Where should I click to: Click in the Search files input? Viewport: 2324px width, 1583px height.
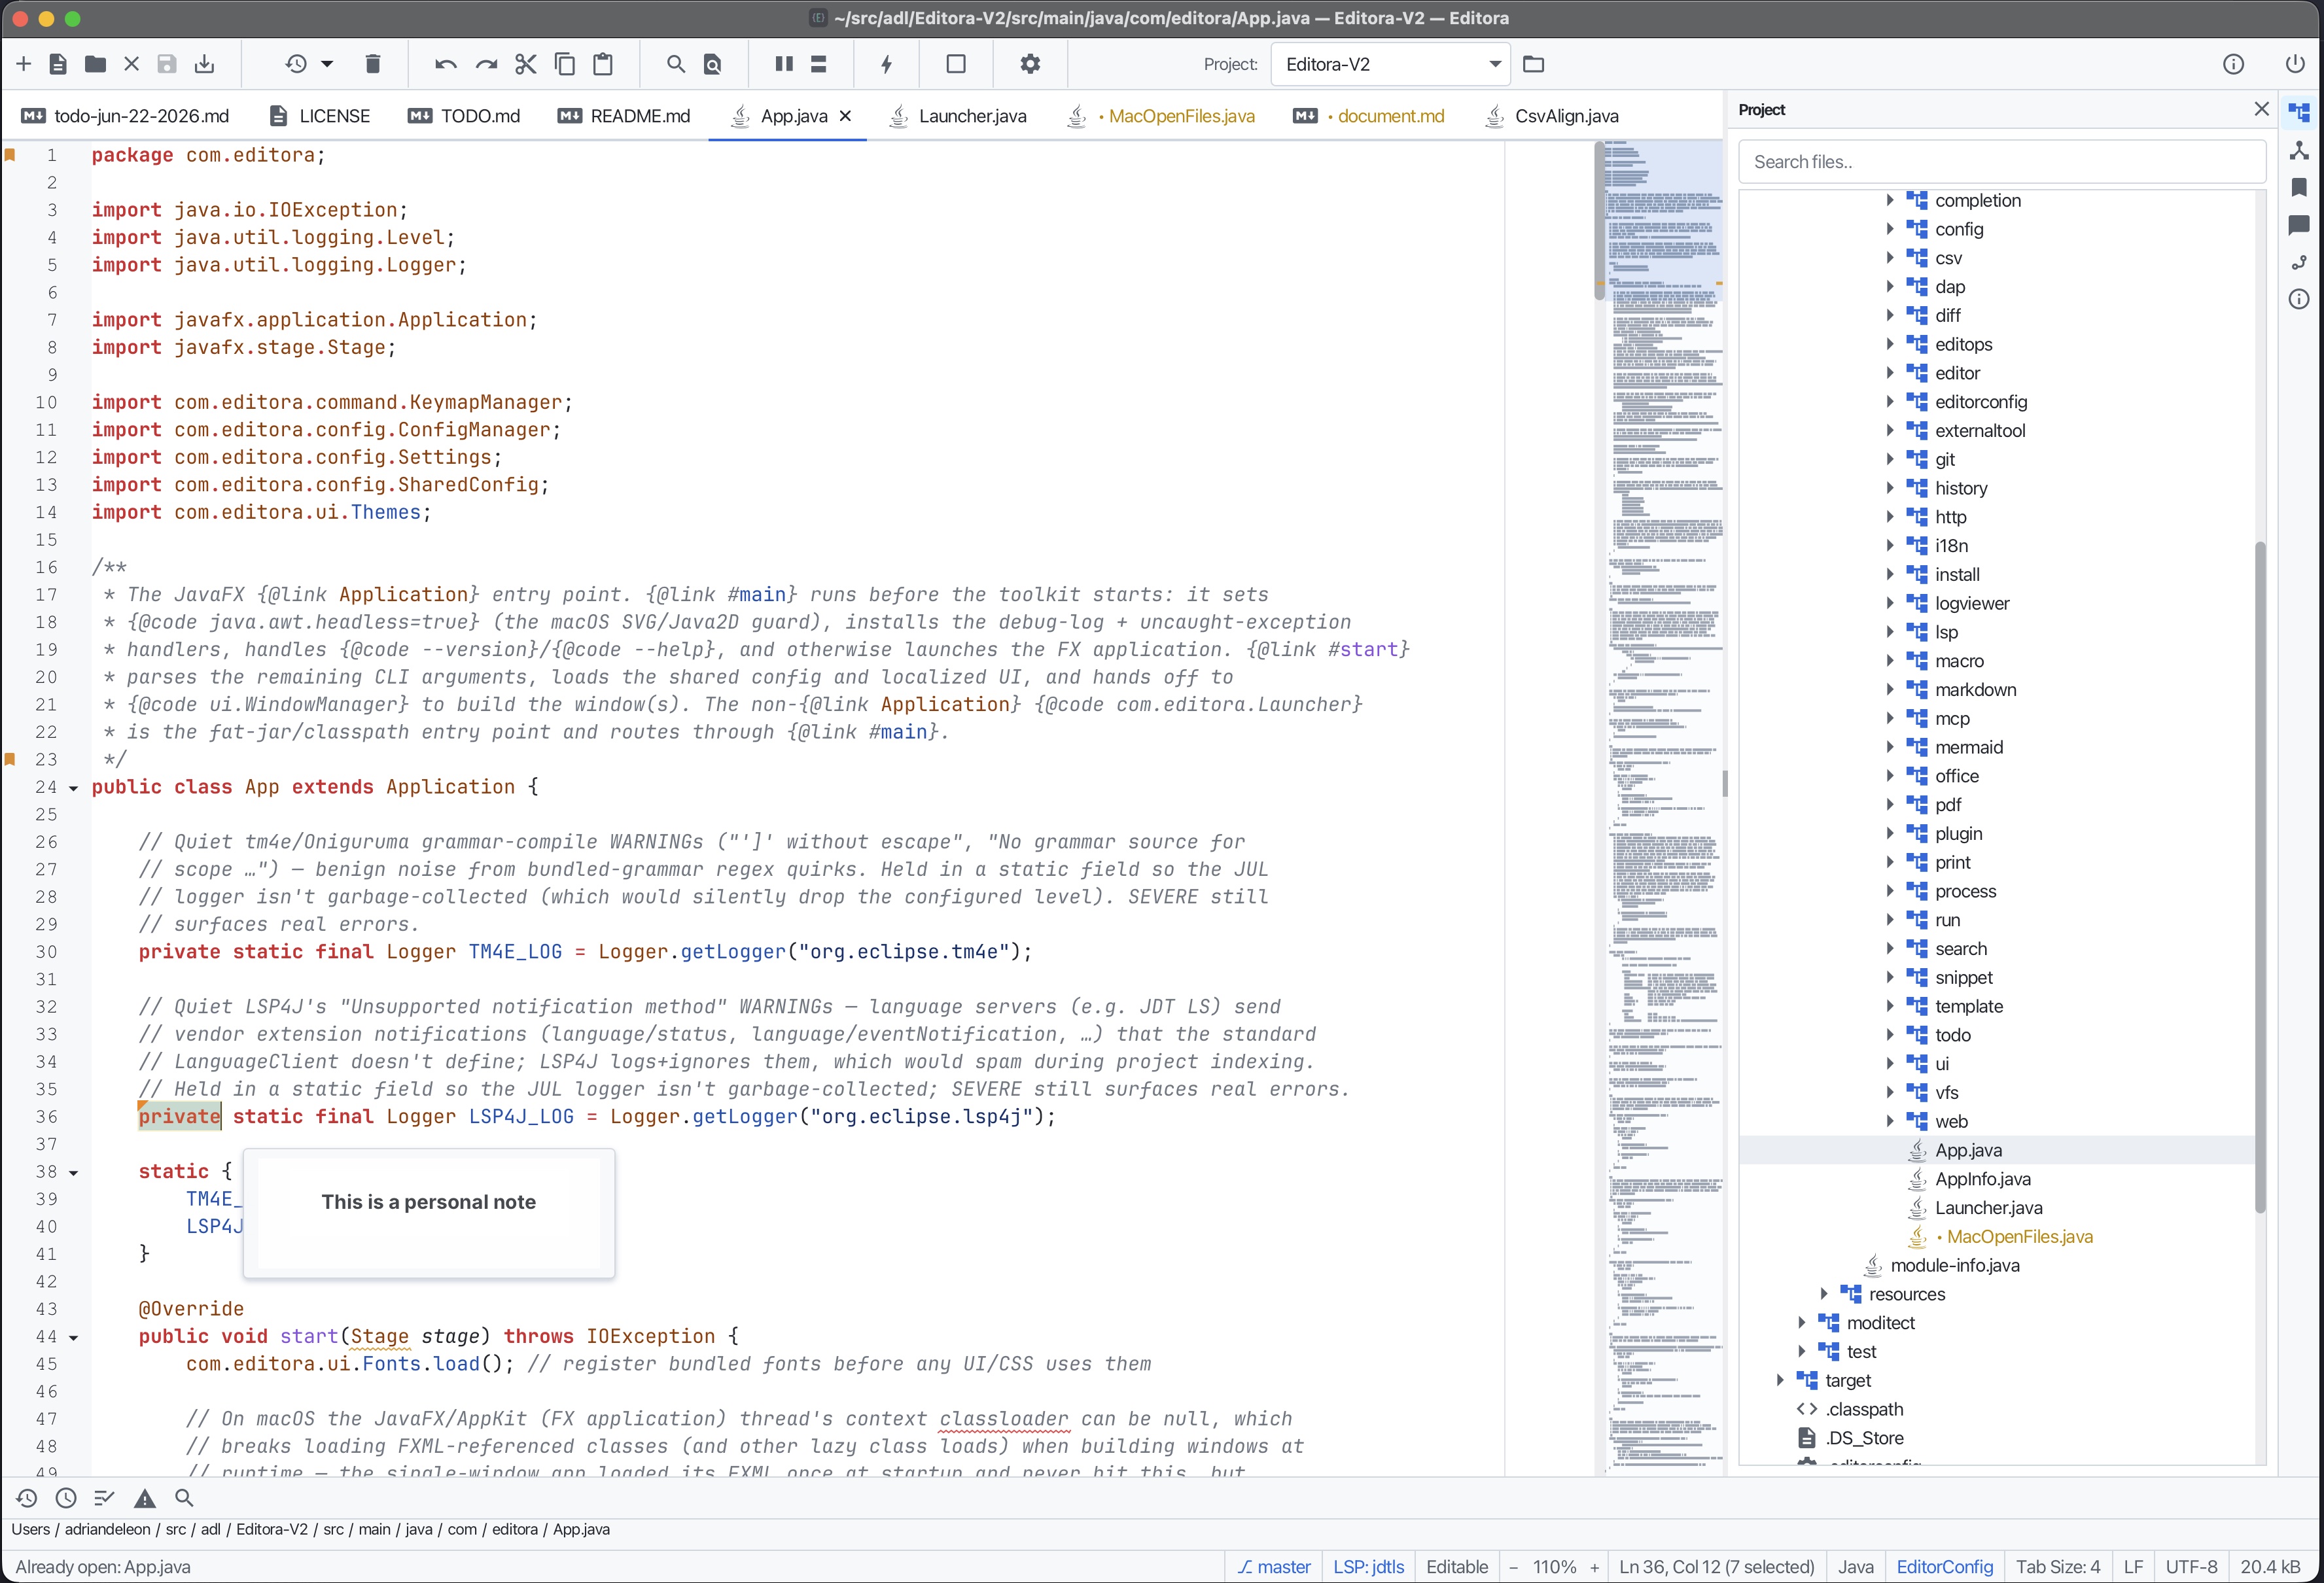pos(2002,162)
